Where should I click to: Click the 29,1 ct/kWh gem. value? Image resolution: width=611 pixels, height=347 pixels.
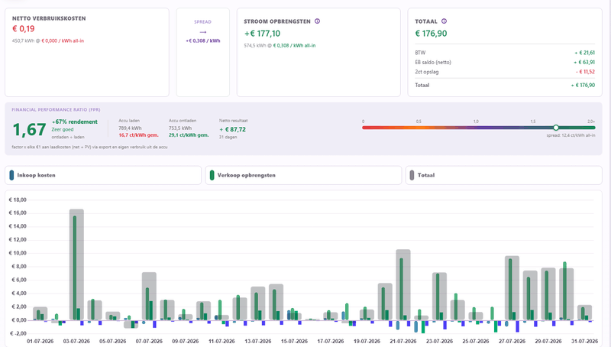[189, 135]
